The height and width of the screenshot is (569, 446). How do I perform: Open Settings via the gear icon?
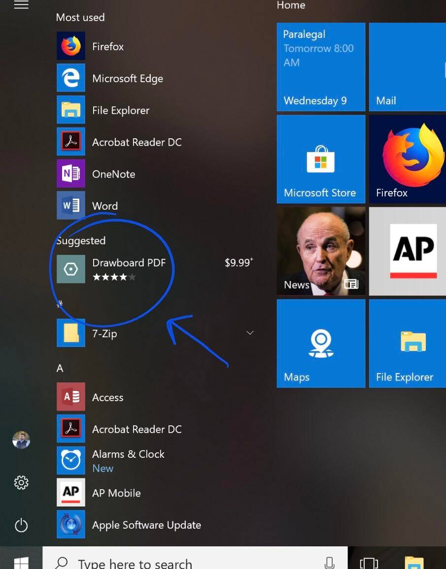pos(21,482)
